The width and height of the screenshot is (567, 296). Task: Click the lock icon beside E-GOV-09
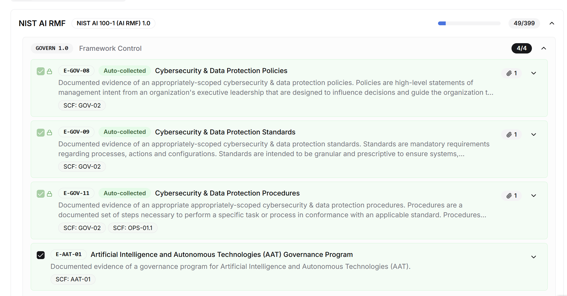click(50, 133)
